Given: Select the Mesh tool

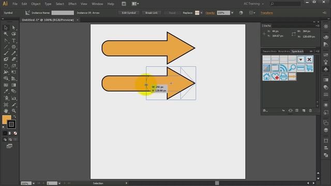Looking at the screenshot, I should 6,85.
